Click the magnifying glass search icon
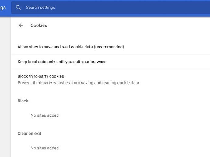 click(x=18, y=8)
